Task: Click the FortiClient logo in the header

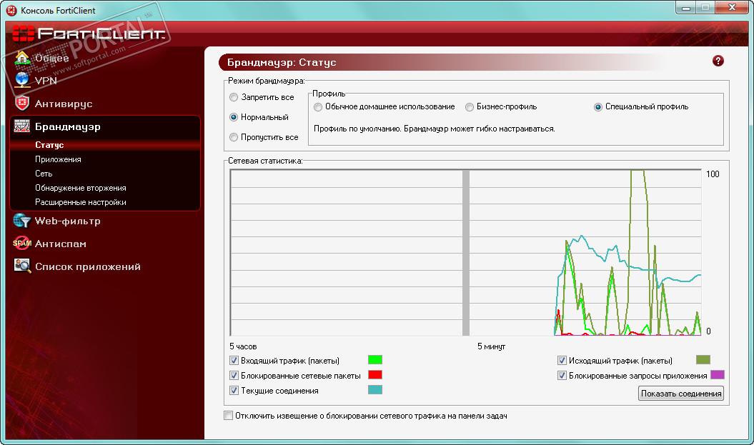Action: point(89,33)
